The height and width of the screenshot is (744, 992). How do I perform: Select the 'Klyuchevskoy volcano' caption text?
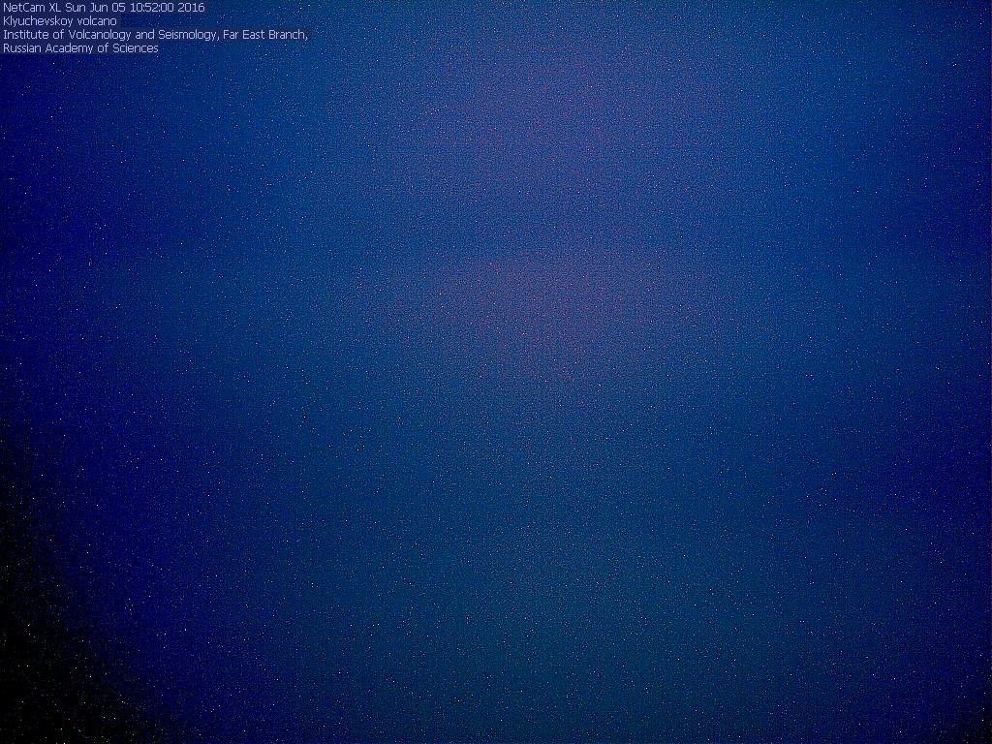(60, 21)
